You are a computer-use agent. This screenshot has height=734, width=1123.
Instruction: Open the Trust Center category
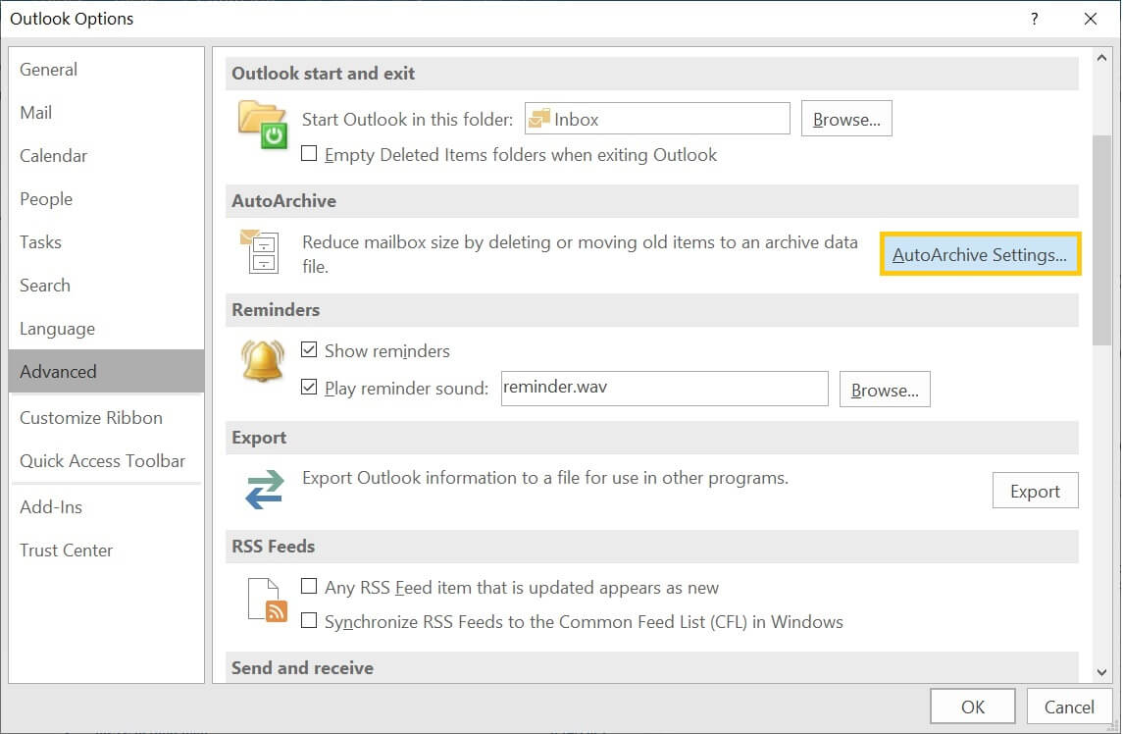pyautogui.click(x=107, y=550)
